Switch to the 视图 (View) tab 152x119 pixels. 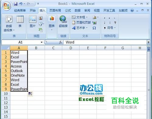pos(97,10)
